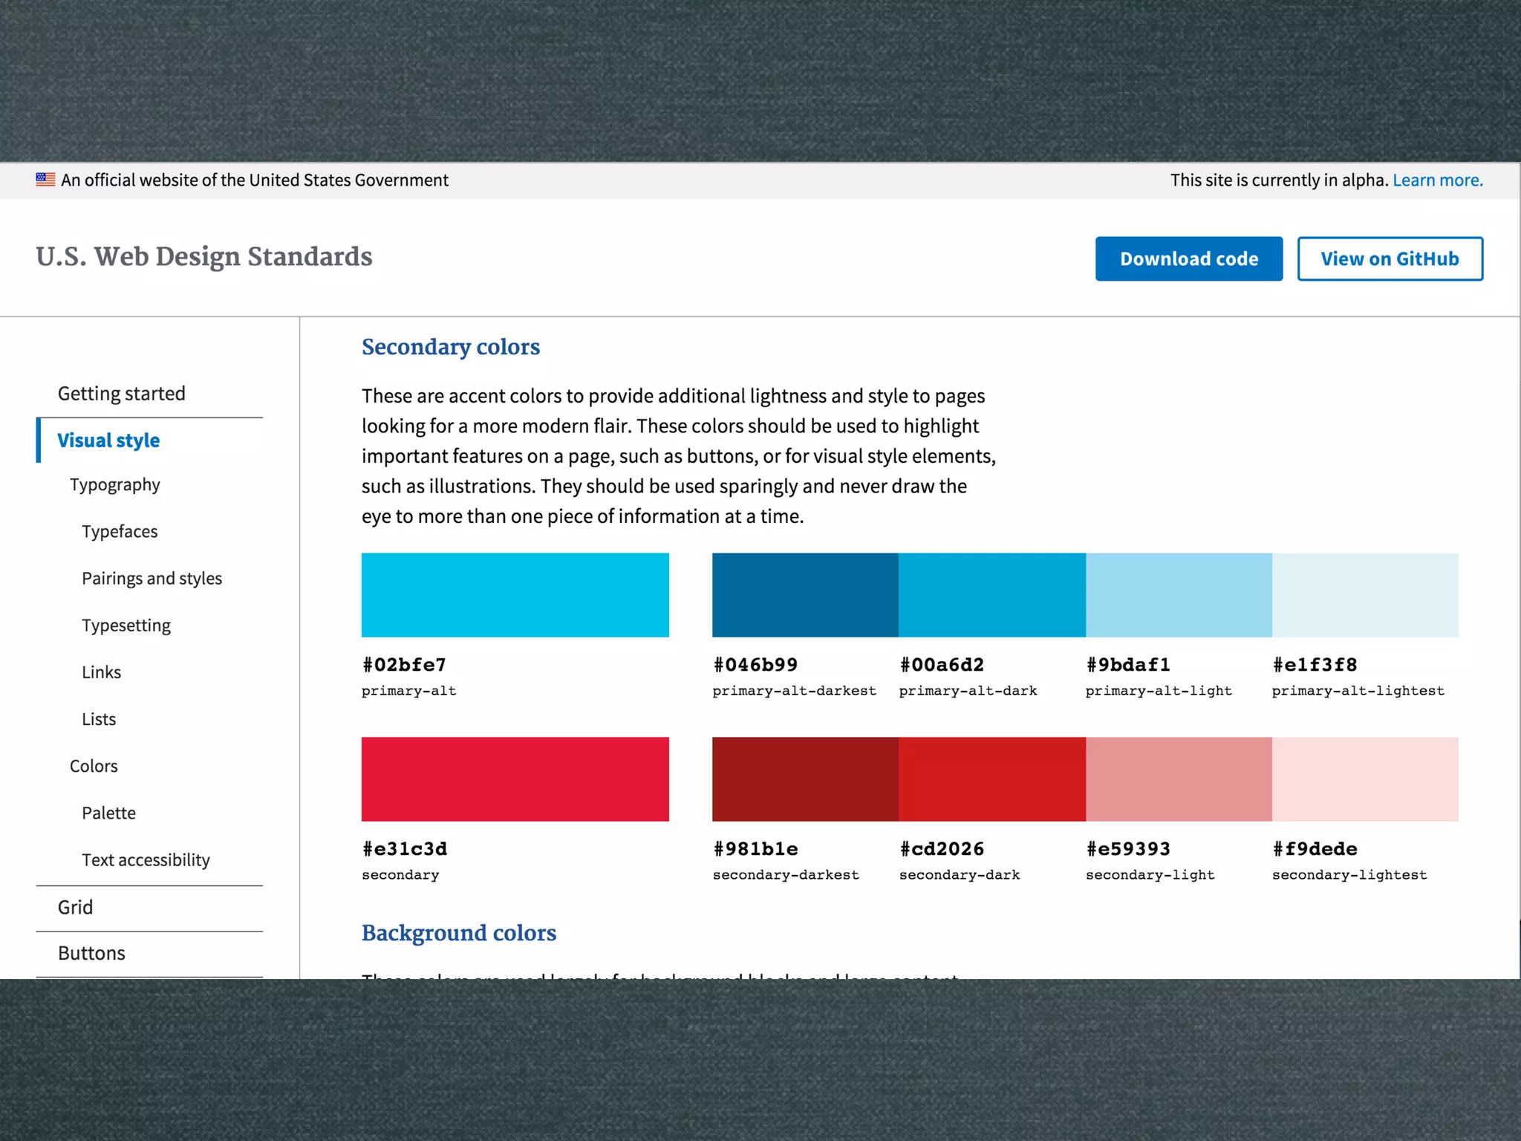1521x1141 pixels.
Task: Go to Typography subsection
Action: pos(115,485)
